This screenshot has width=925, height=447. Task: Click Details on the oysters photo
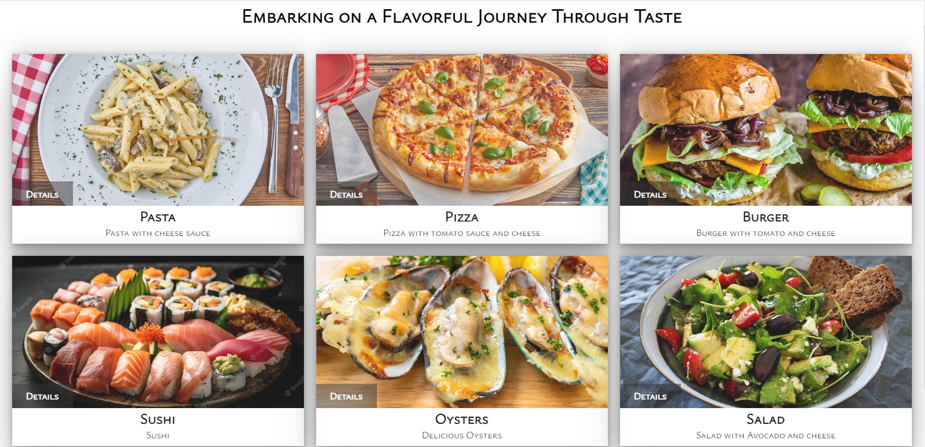[346, 396]
